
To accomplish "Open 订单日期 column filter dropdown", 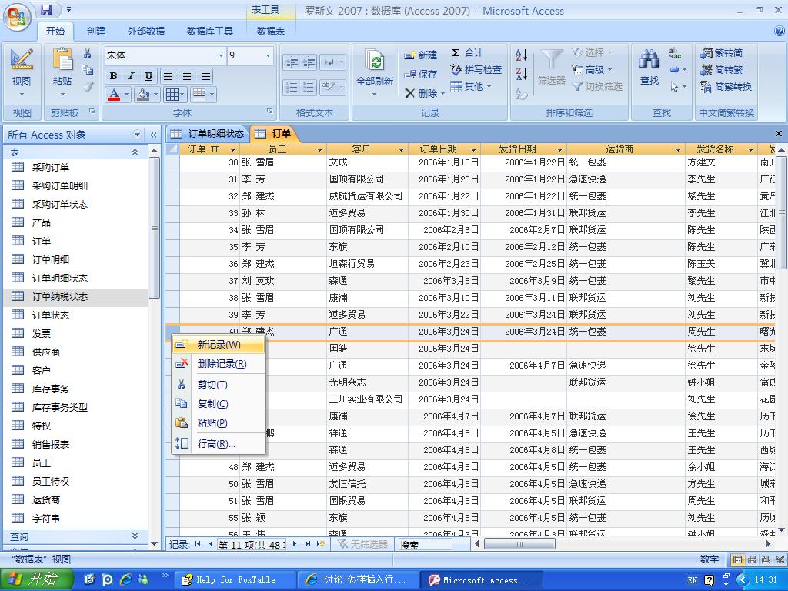I will pyautogui.click(x=473, y=150).
